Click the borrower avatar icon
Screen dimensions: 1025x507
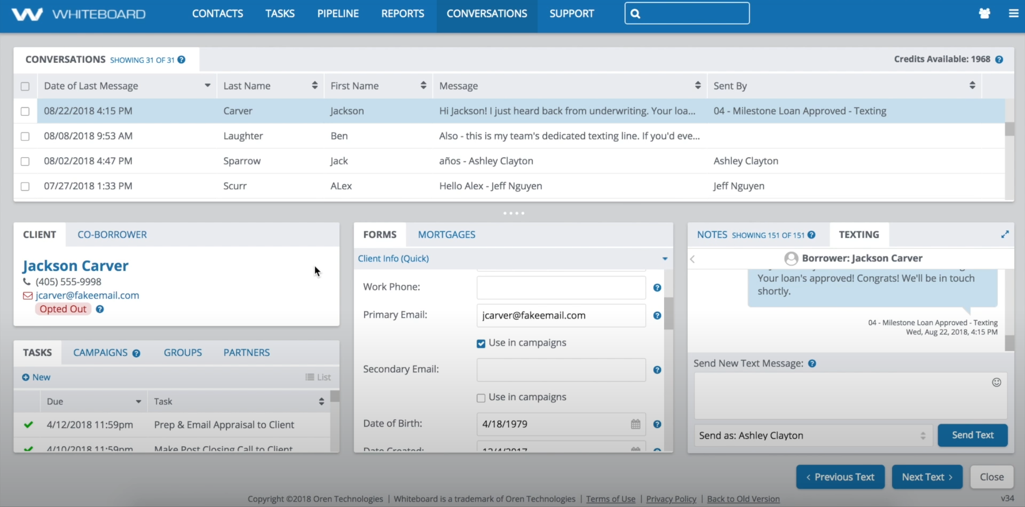(791, 258)
